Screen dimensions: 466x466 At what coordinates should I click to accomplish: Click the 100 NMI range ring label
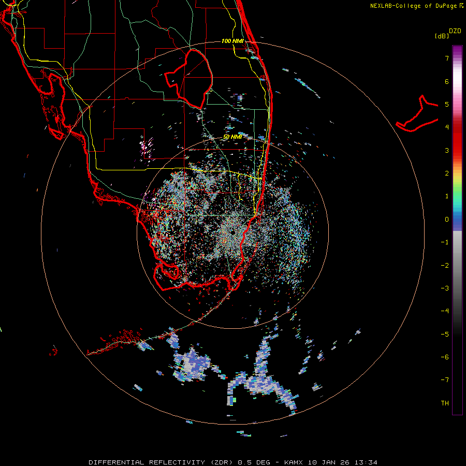pos(232,41)
